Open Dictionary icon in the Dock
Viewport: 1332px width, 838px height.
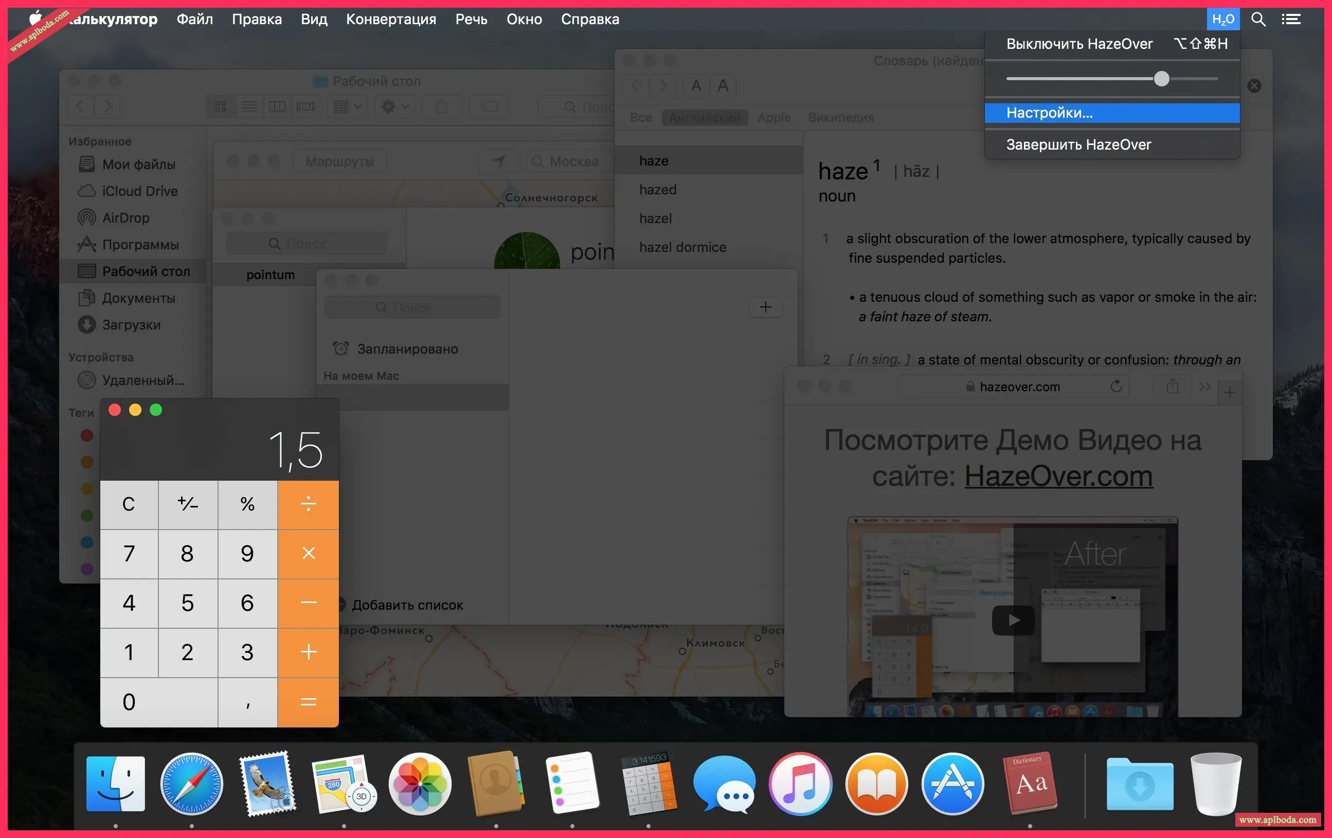click(1030, 784)
